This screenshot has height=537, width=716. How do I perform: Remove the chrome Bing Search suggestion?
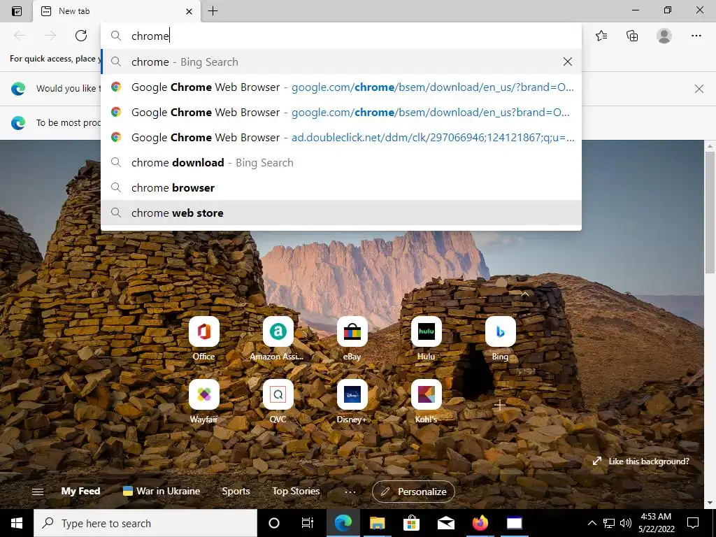point(568,62)
